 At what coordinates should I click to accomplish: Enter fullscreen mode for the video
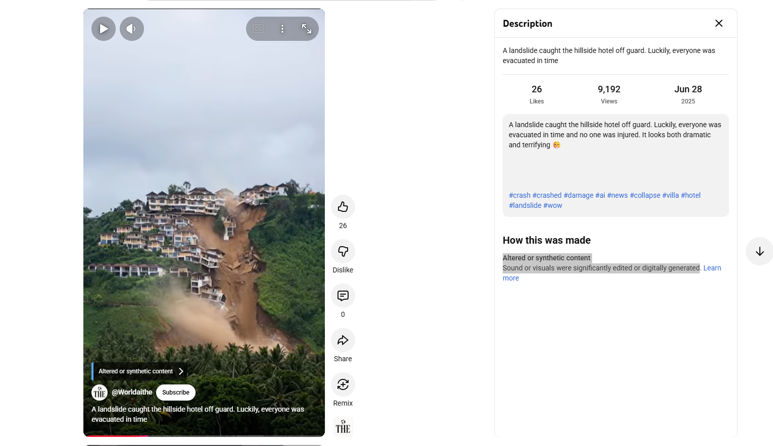click(307, 29)
